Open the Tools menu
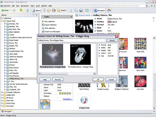This screenshot has width=156, height=117. tap(38, 5)
